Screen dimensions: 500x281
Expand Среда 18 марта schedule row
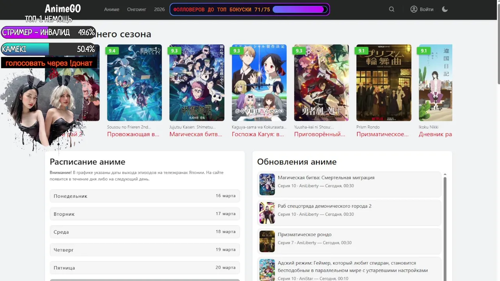coord(145,232)
